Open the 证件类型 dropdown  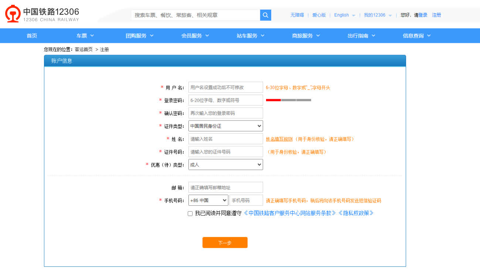225,126
